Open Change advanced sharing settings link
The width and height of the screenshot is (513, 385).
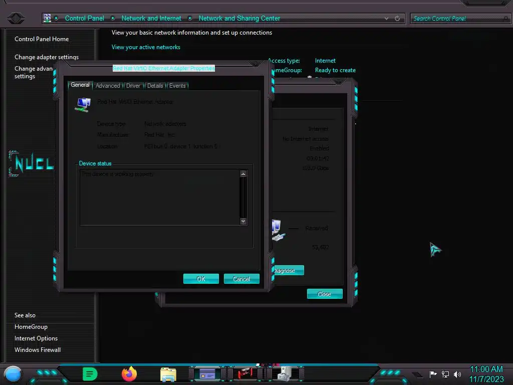coord(34,72)
